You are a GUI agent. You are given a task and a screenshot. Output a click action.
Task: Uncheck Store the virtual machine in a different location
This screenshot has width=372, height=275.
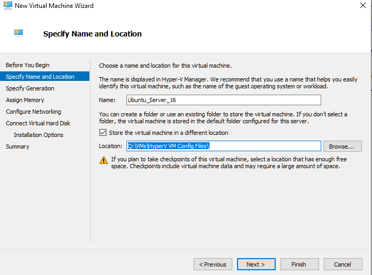(x=103, y=133)
